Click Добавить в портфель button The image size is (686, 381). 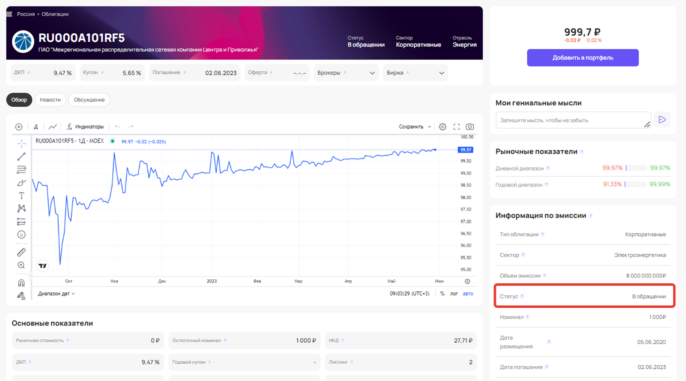[x=583, y=58]
